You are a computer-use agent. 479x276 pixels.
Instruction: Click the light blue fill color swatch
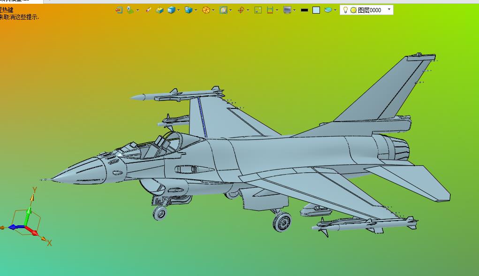(316, 10)
